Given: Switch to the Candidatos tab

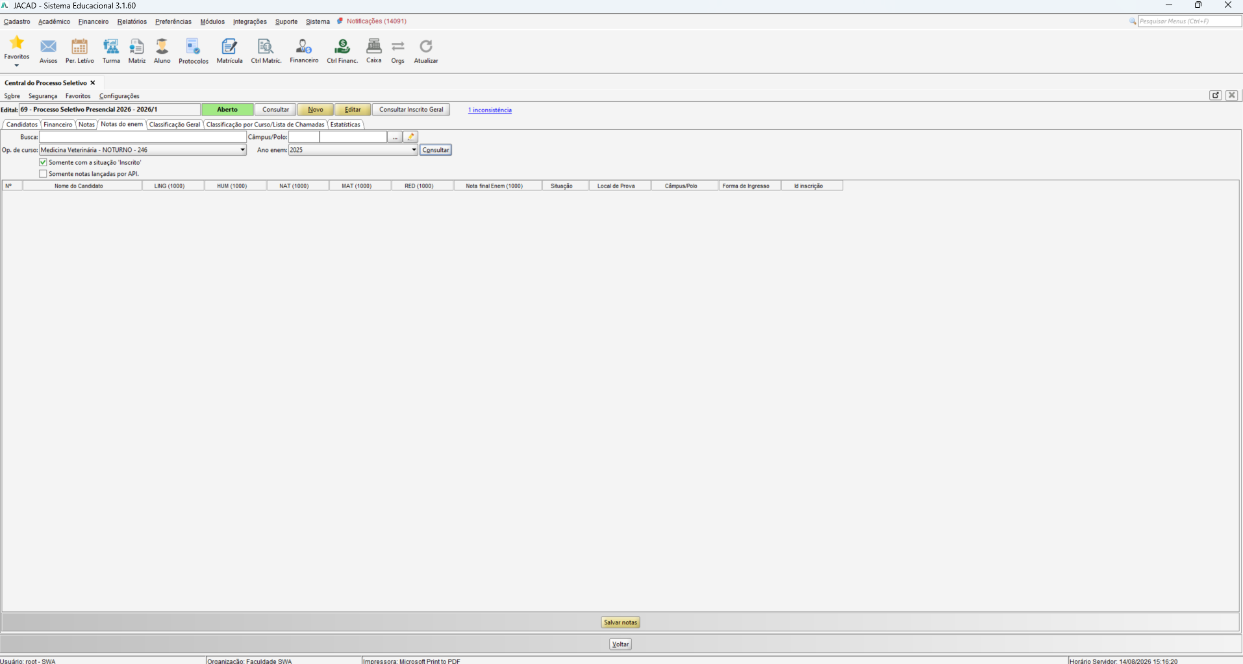Looking at the screenshot, I should coord(22,125).
